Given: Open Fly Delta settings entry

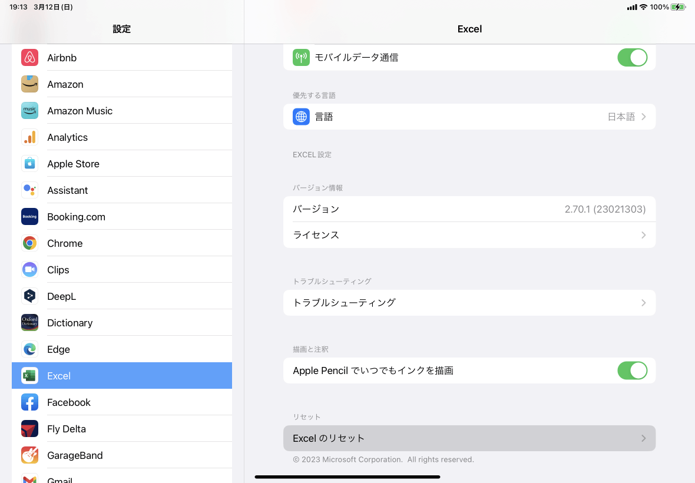Looking at the screenshot, I should [x=122, y=429].
